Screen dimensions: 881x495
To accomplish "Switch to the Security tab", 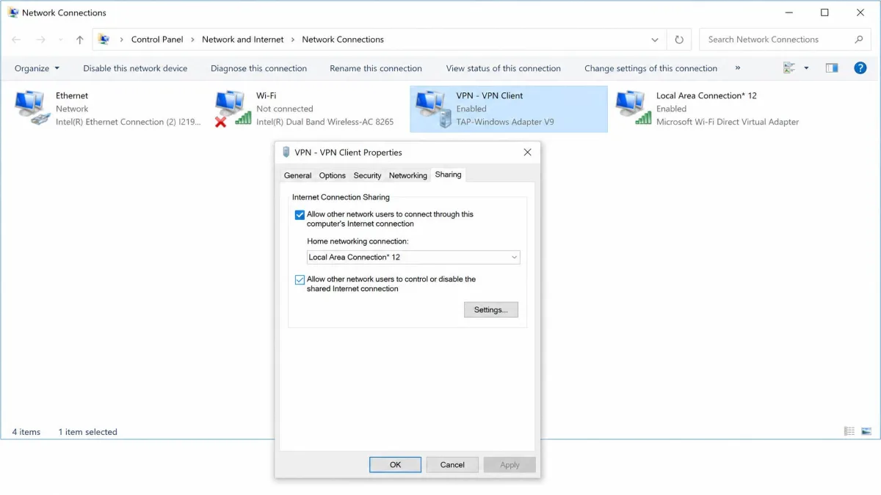I will (367, 175).
